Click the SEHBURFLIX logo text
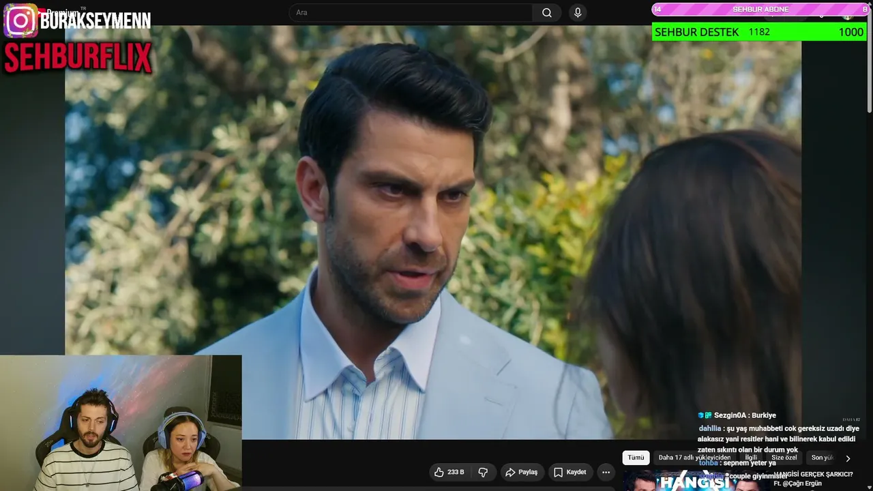The width and height of the screenshot is (873, 491). coord(78,58)
